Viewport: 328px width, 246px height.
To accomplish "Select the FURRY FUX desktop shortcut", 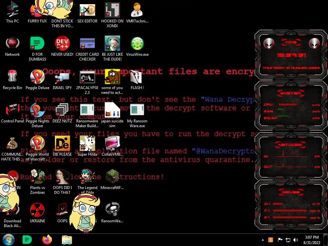I will 37,12.
